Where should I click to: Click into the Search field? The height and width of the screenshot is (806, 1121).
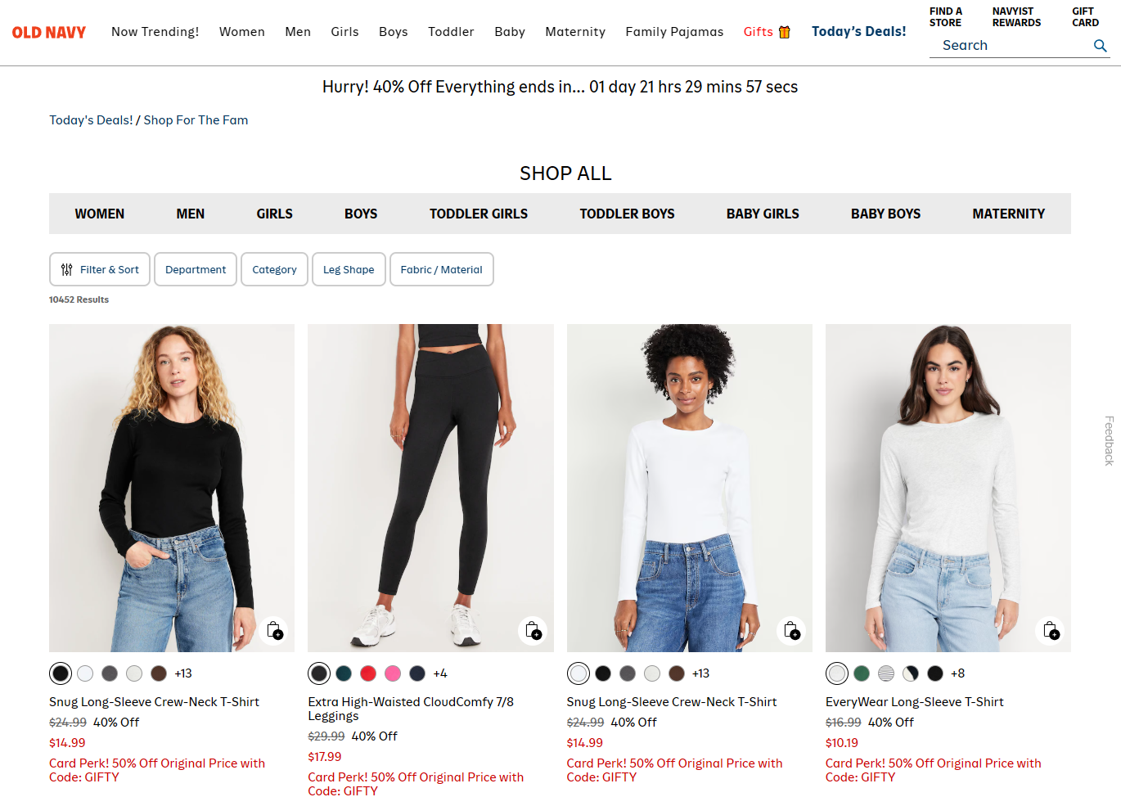(1011, 46)
